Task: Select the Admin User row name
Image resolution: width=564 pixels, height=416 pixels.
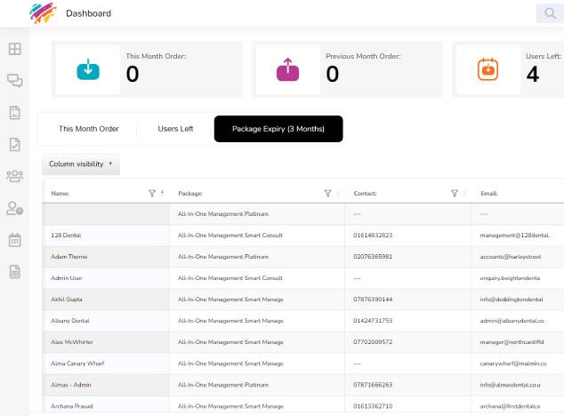Action: (x=67, y=278)
